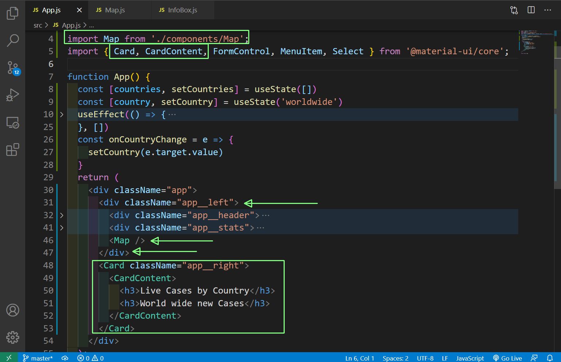Expand the folded useEffect block at line 10

[62, 115]
